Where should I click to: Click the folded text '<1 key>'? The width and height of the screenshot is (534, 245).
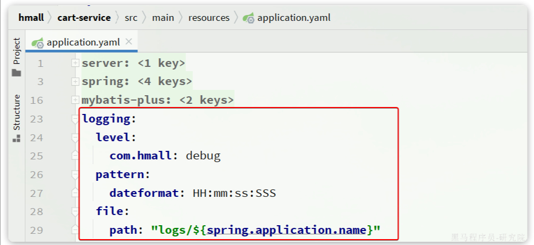pyautogui.click(x=161, y=63)
